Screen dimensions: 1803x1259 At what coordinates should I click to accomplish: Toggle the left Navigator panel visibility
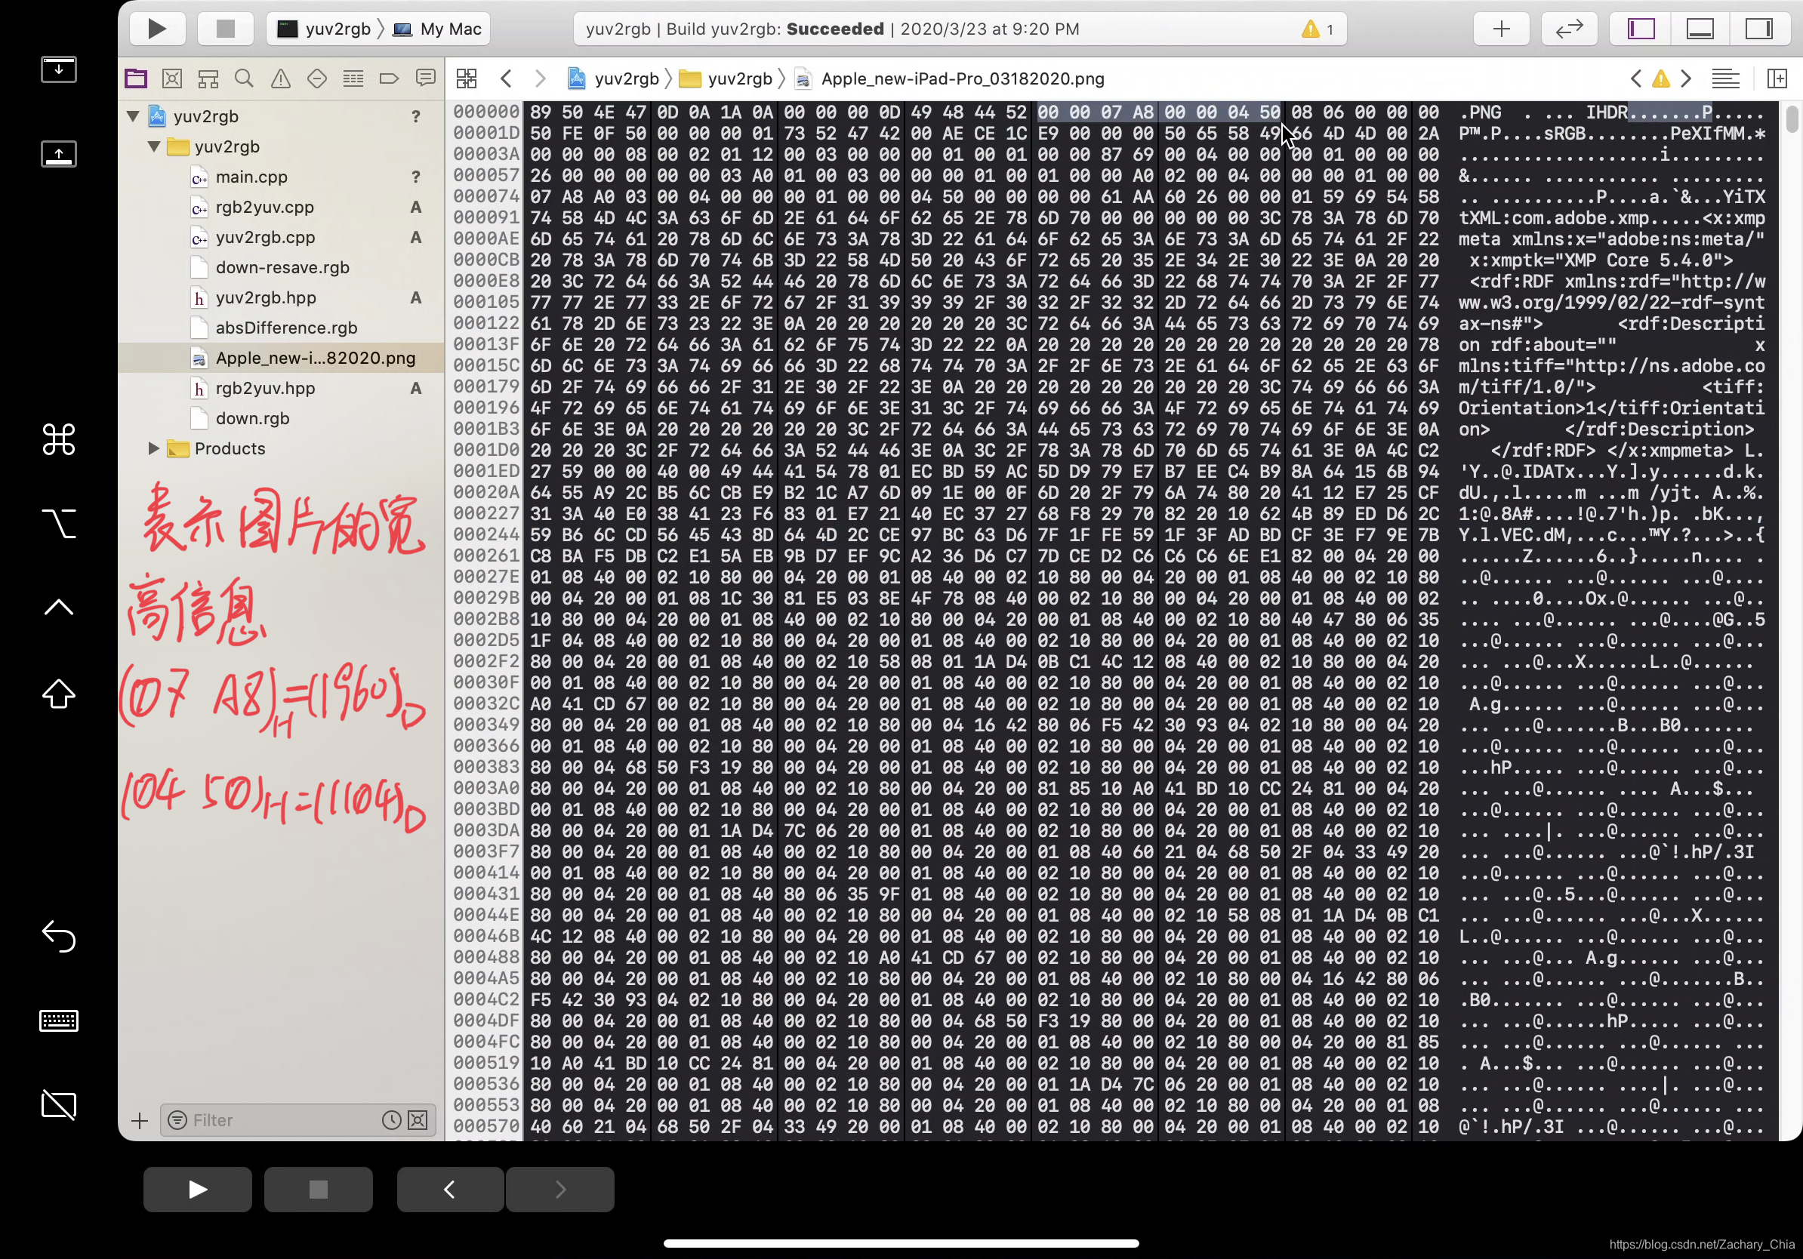click(1641, 29)
